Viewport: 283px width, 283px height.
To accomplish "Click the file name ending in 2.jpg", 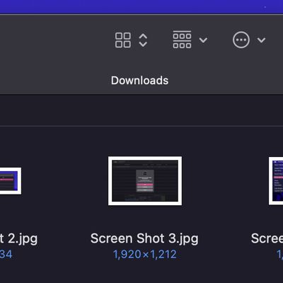I will [x=18, y=238].
